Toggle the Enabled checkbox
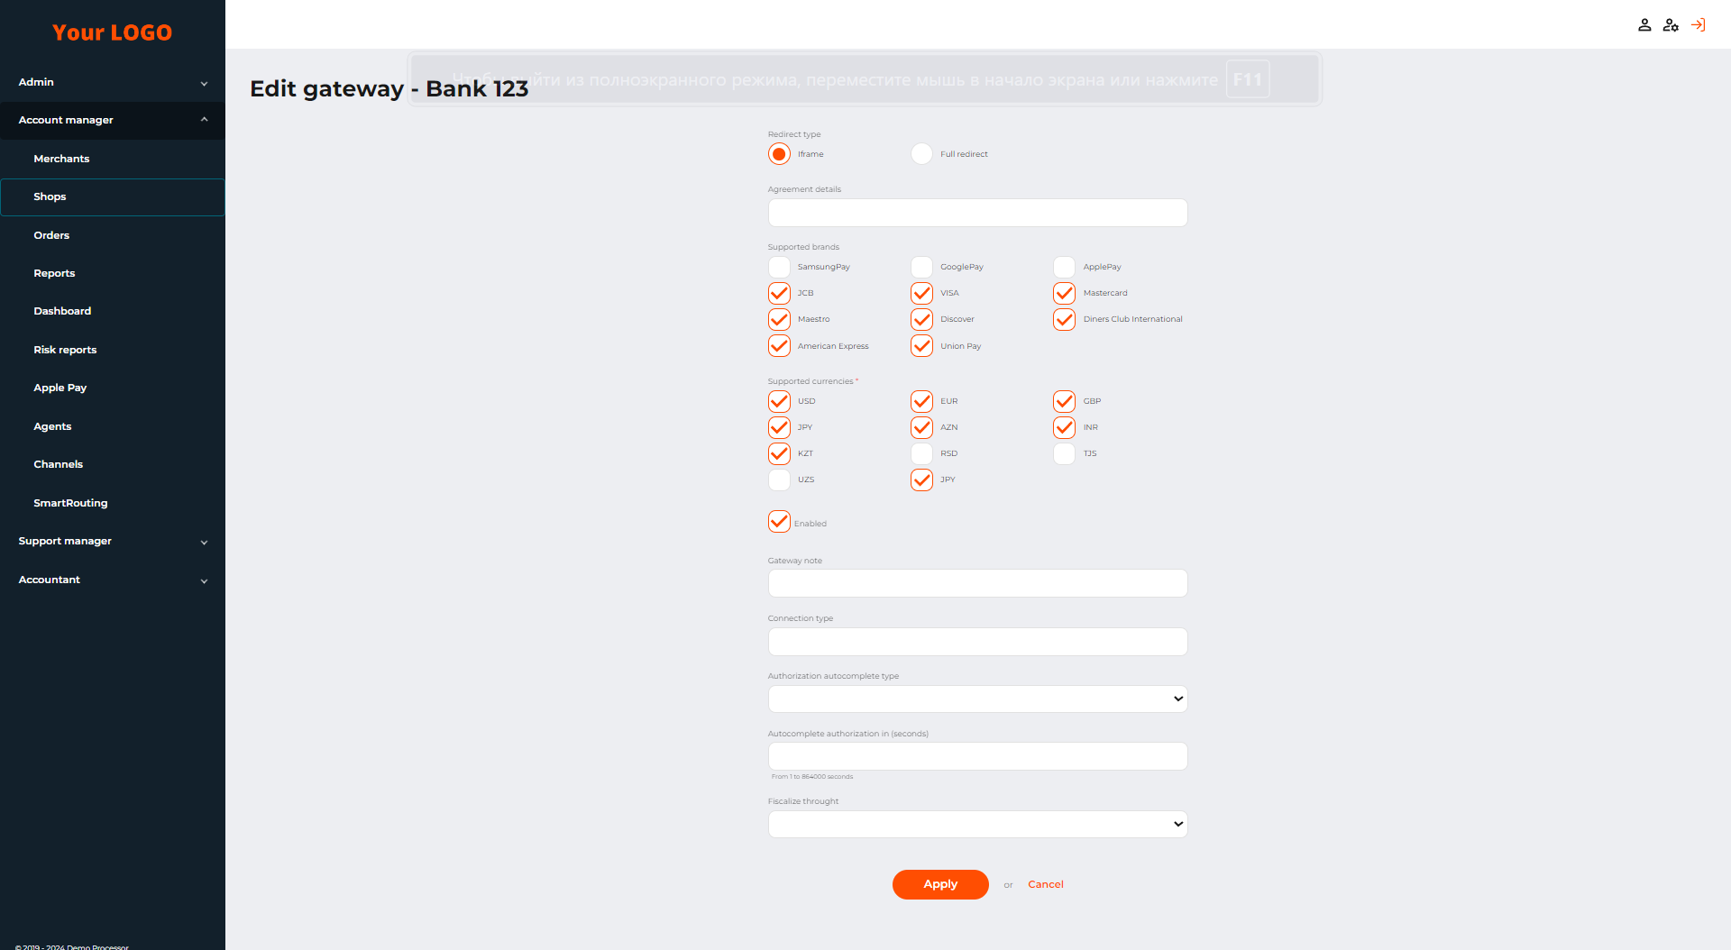 coord(779,522)
